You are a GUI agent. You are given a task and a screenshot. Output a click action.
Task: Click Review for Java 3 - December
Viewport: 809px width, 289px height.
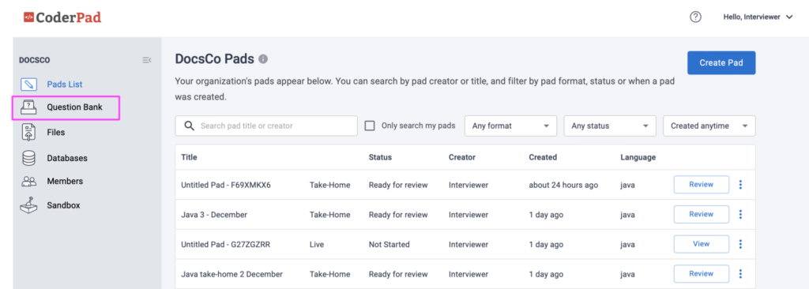pos(702,214)
